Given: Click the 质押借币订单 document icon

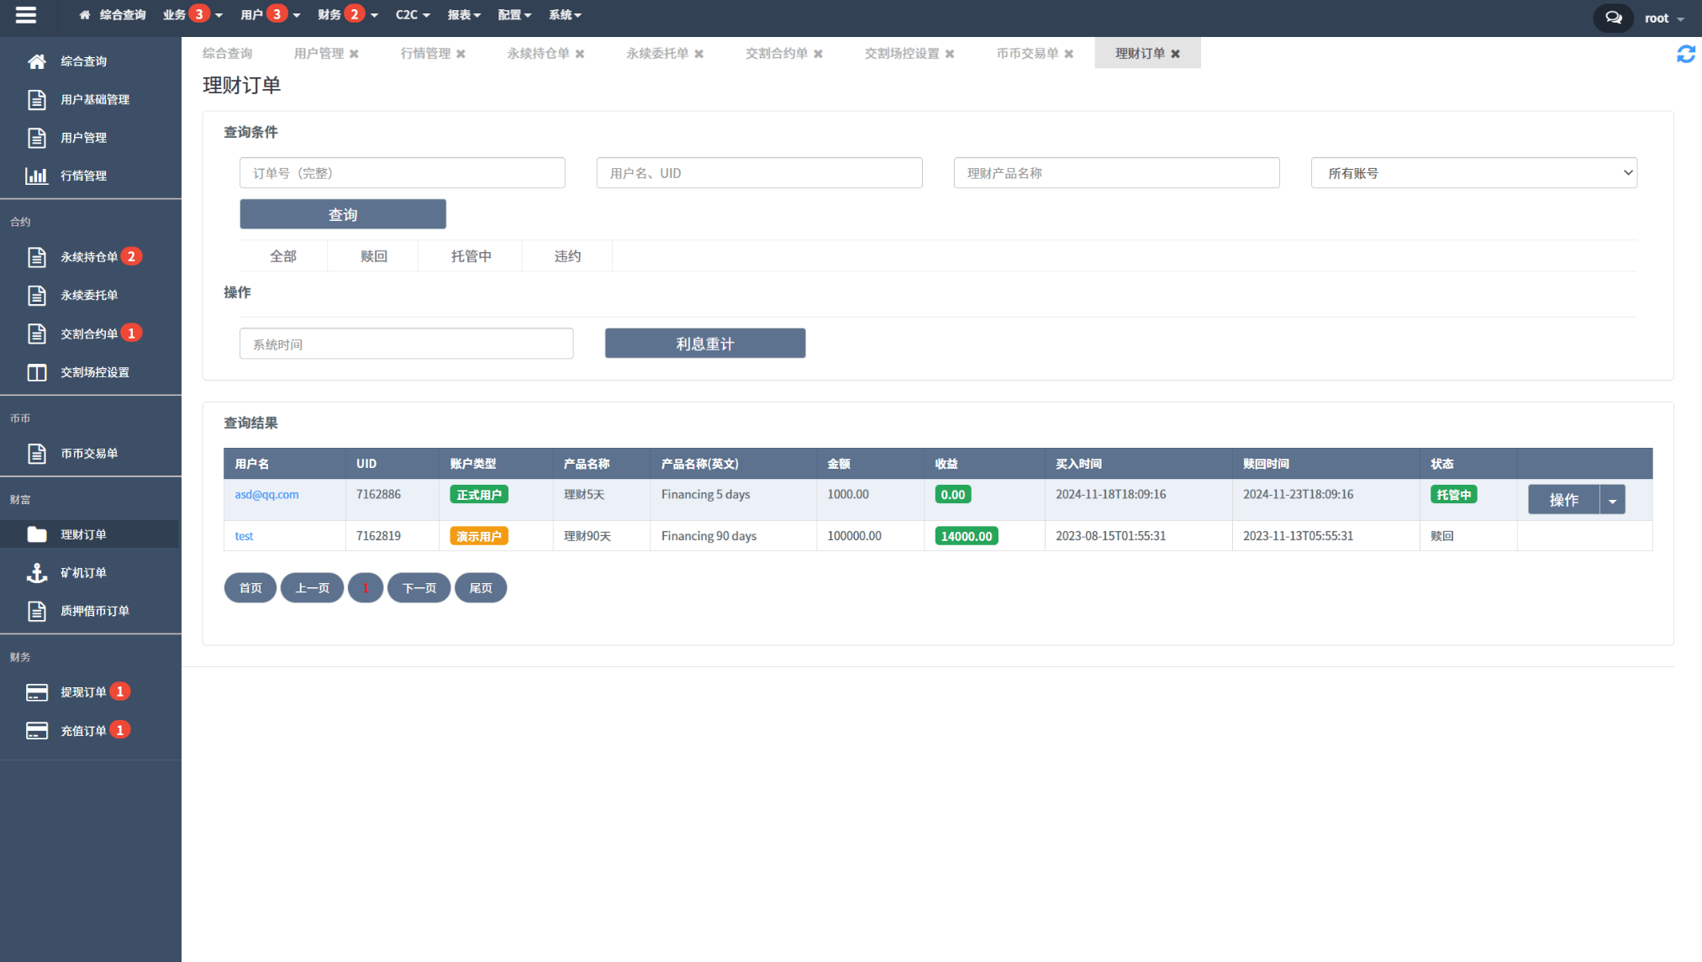Looking at the screenshot, I should point(37,612).
